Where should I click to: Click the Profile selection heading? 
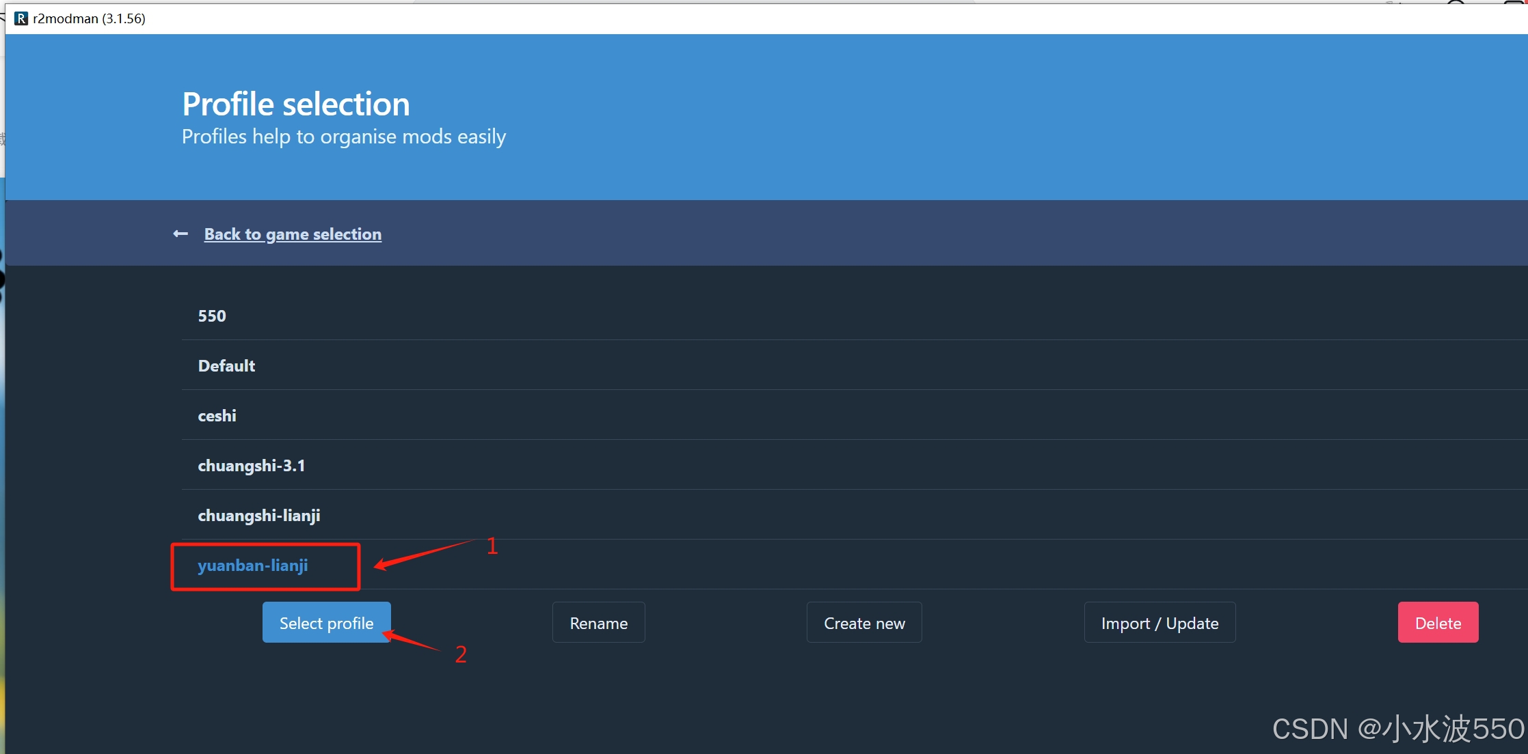295,104
